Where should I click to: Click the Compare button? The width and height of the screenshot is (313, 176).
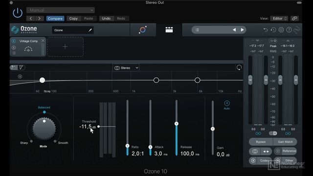(55, 19)
